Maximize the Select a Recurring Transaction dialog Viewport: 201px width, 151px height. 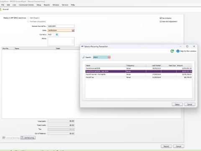click(187, 47)
